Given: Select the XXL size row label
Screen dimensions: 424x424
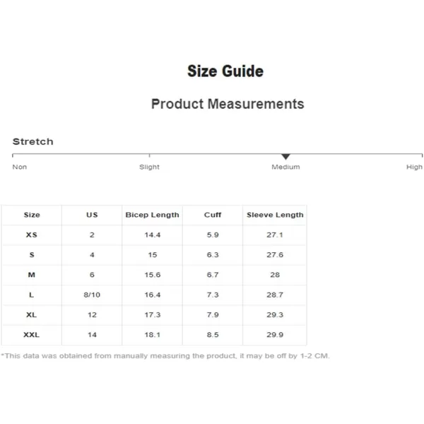Looking at the screenshot, I should [31, 335].
